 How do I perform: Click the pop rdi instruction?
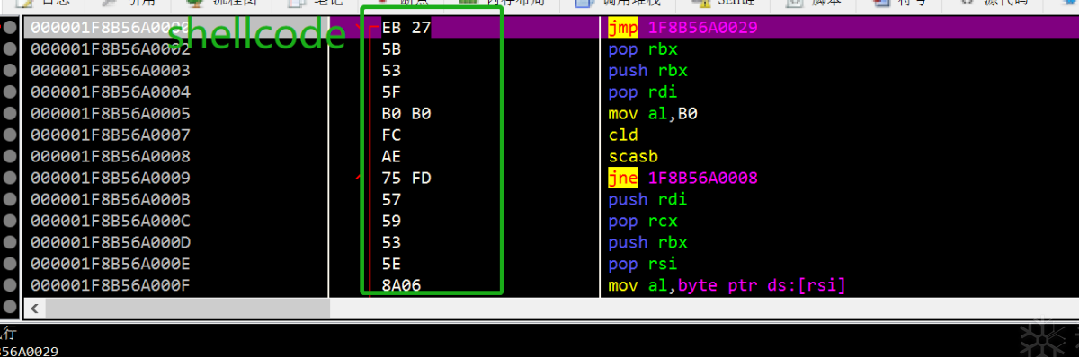tap(643, 92)
